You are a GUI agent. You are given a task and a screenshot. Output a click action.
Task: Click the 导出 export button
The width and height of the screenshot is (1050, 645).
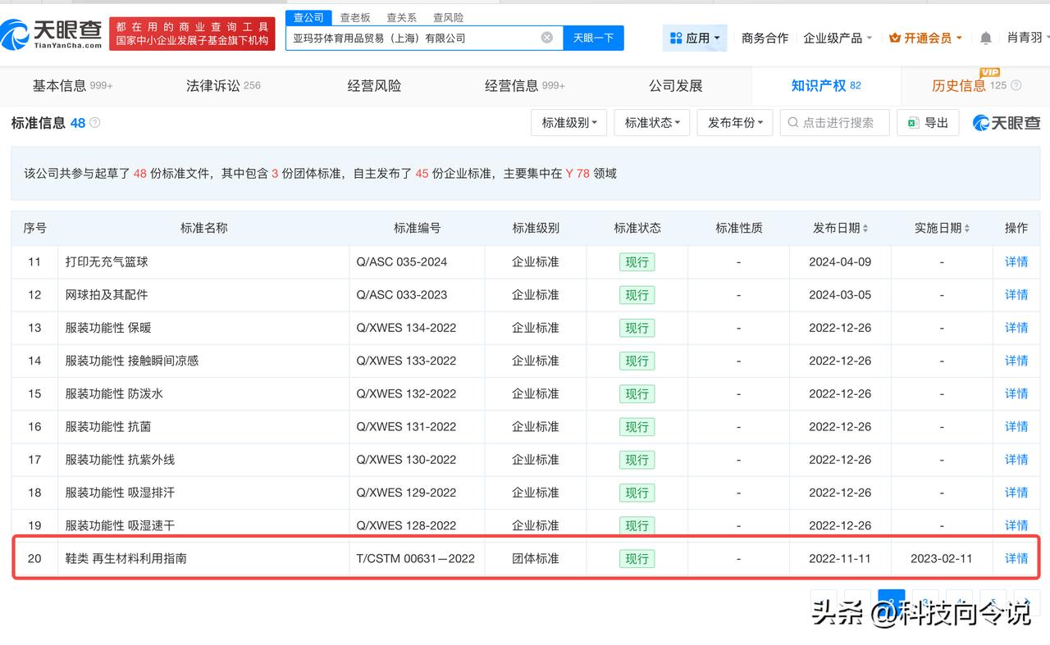tap(928, 123)
